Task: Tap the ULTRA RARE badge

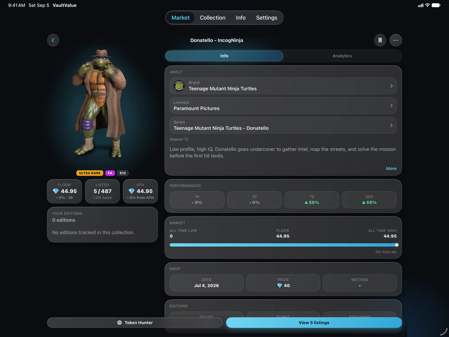Action: pyautogui.click(x=90, y=173)
